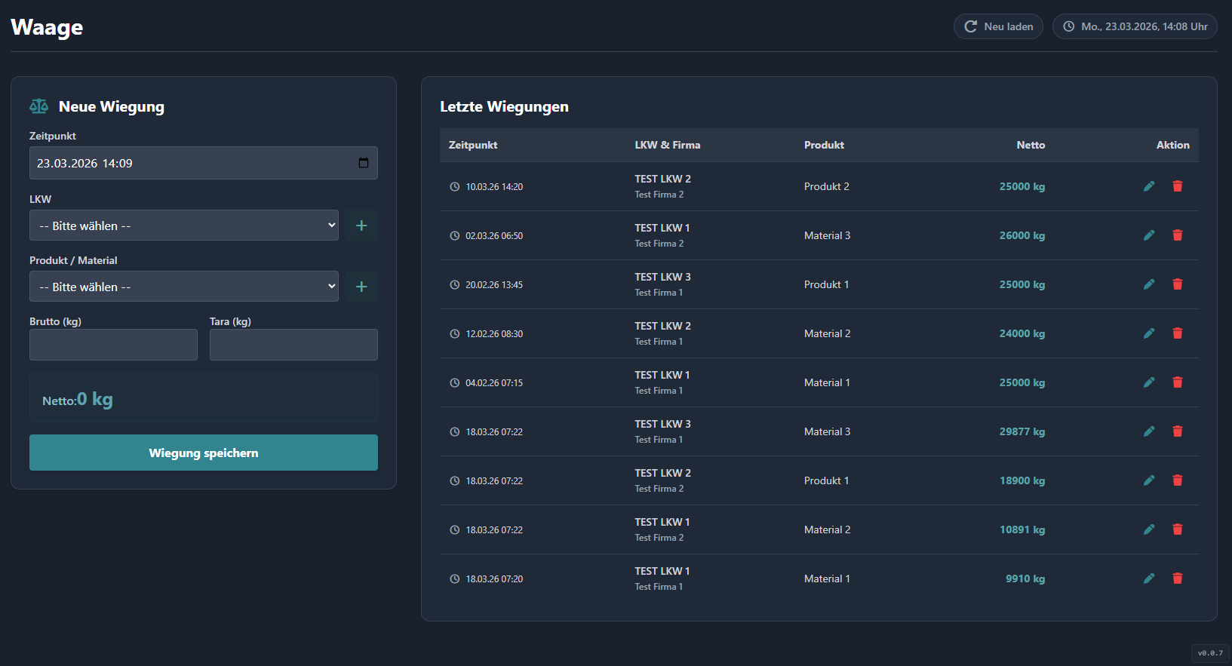Screen dimensions: 1232x666
Task: Delete the 10.03.26 14:20 weighing entry
Action: pos(1177,186)
